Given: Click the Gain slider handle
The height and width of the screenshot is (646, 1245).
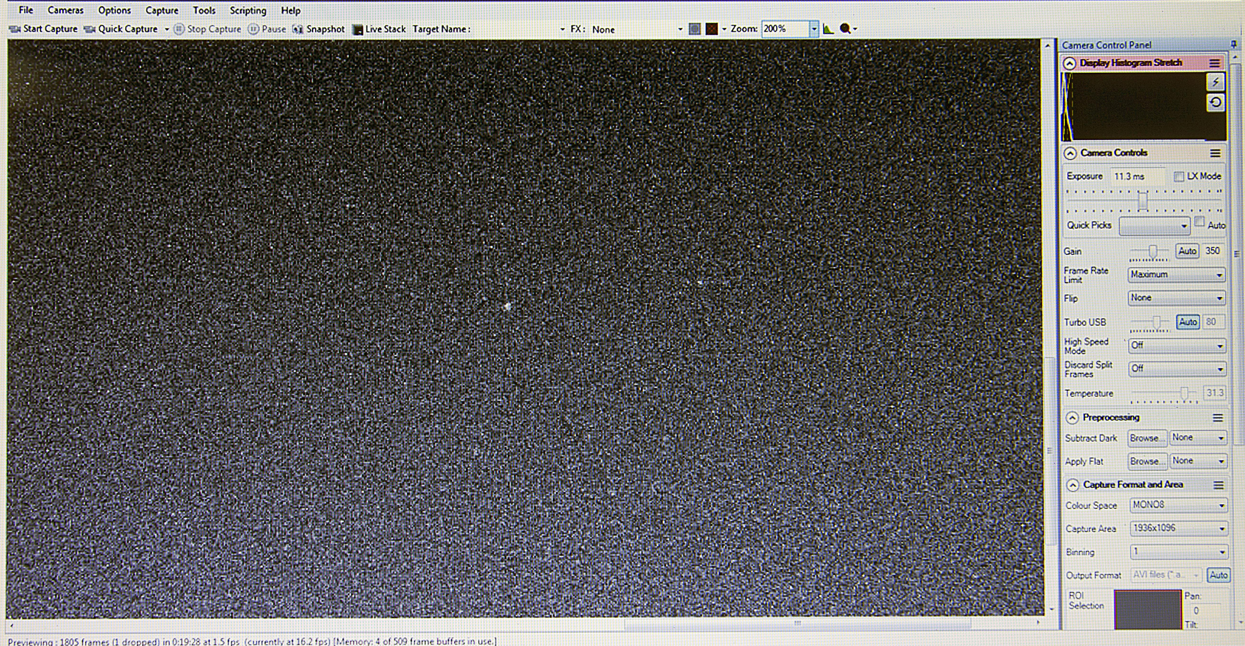Looking at the screenshot, I should coord(1153,251).
